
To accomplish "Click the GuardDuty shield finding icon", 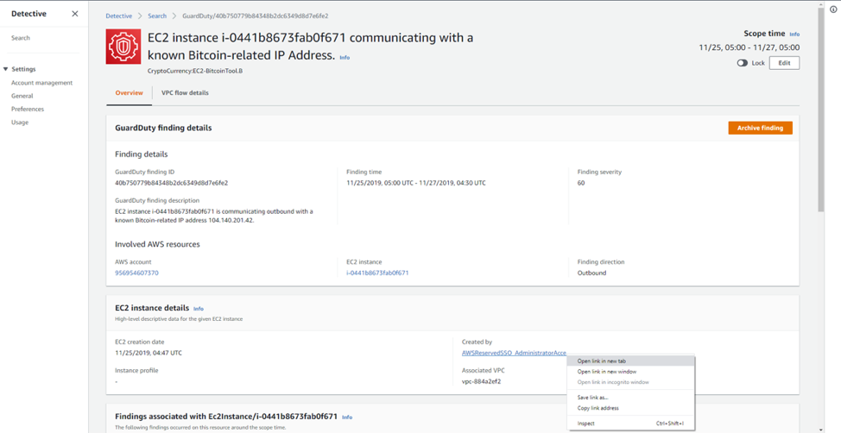I will 123,47.
